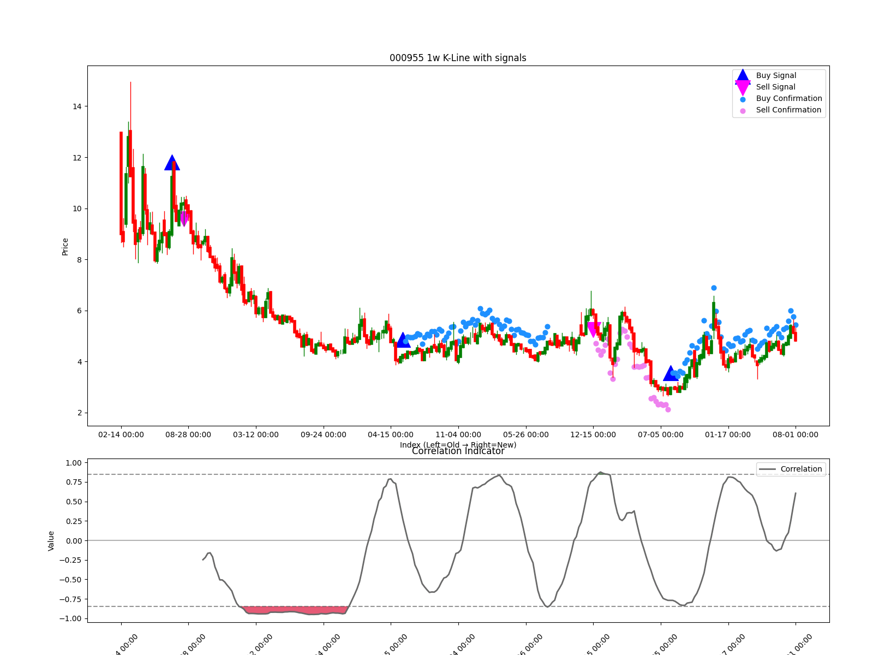Click the 0.00 correlation tick label
Image resolution: width=873 pixels, height=655 pixels.
click(73, 541)
